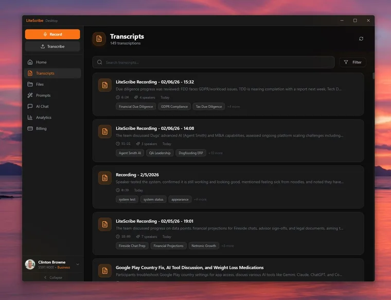This screenshot has width=391, height=300.
Task: Select the system status tag
Action: (153, 199)
